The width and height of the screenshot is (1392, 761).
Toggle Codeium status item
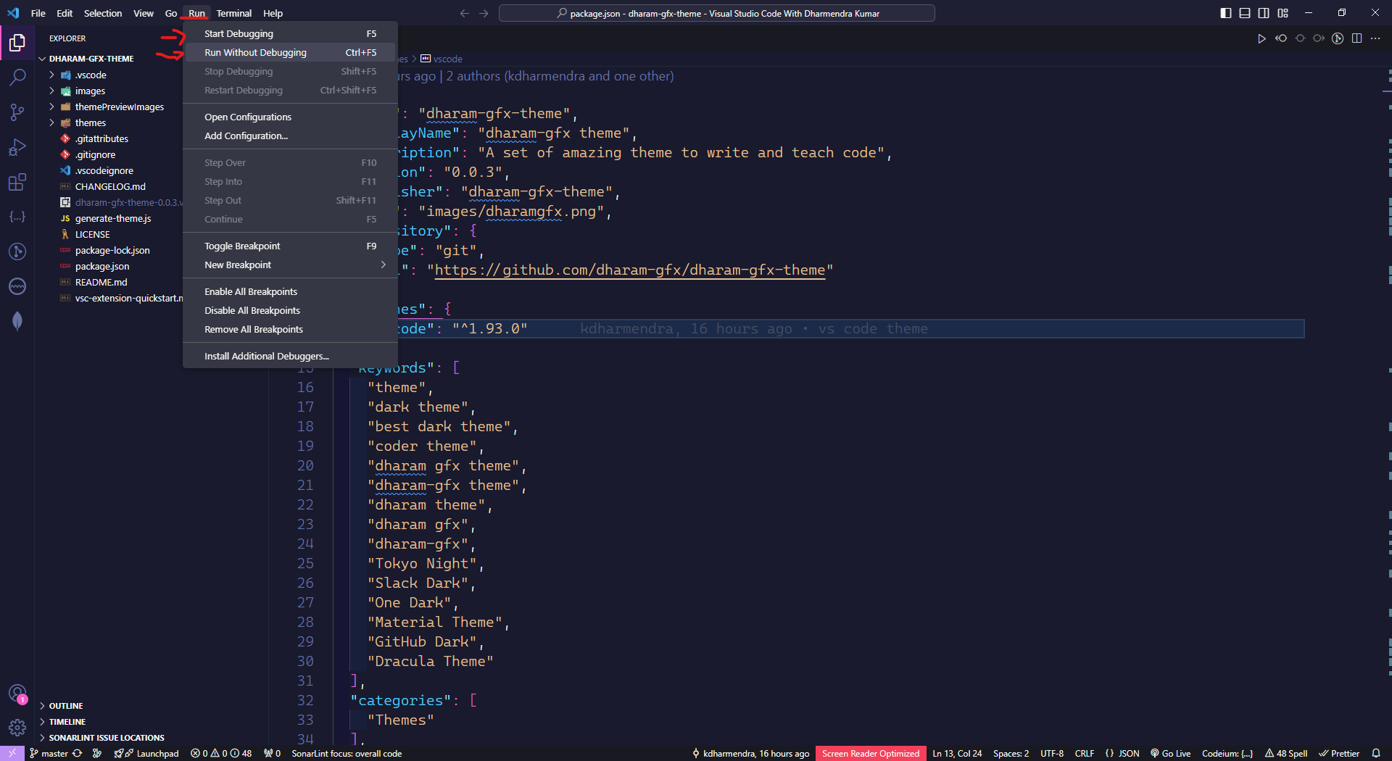[1227, 754]
